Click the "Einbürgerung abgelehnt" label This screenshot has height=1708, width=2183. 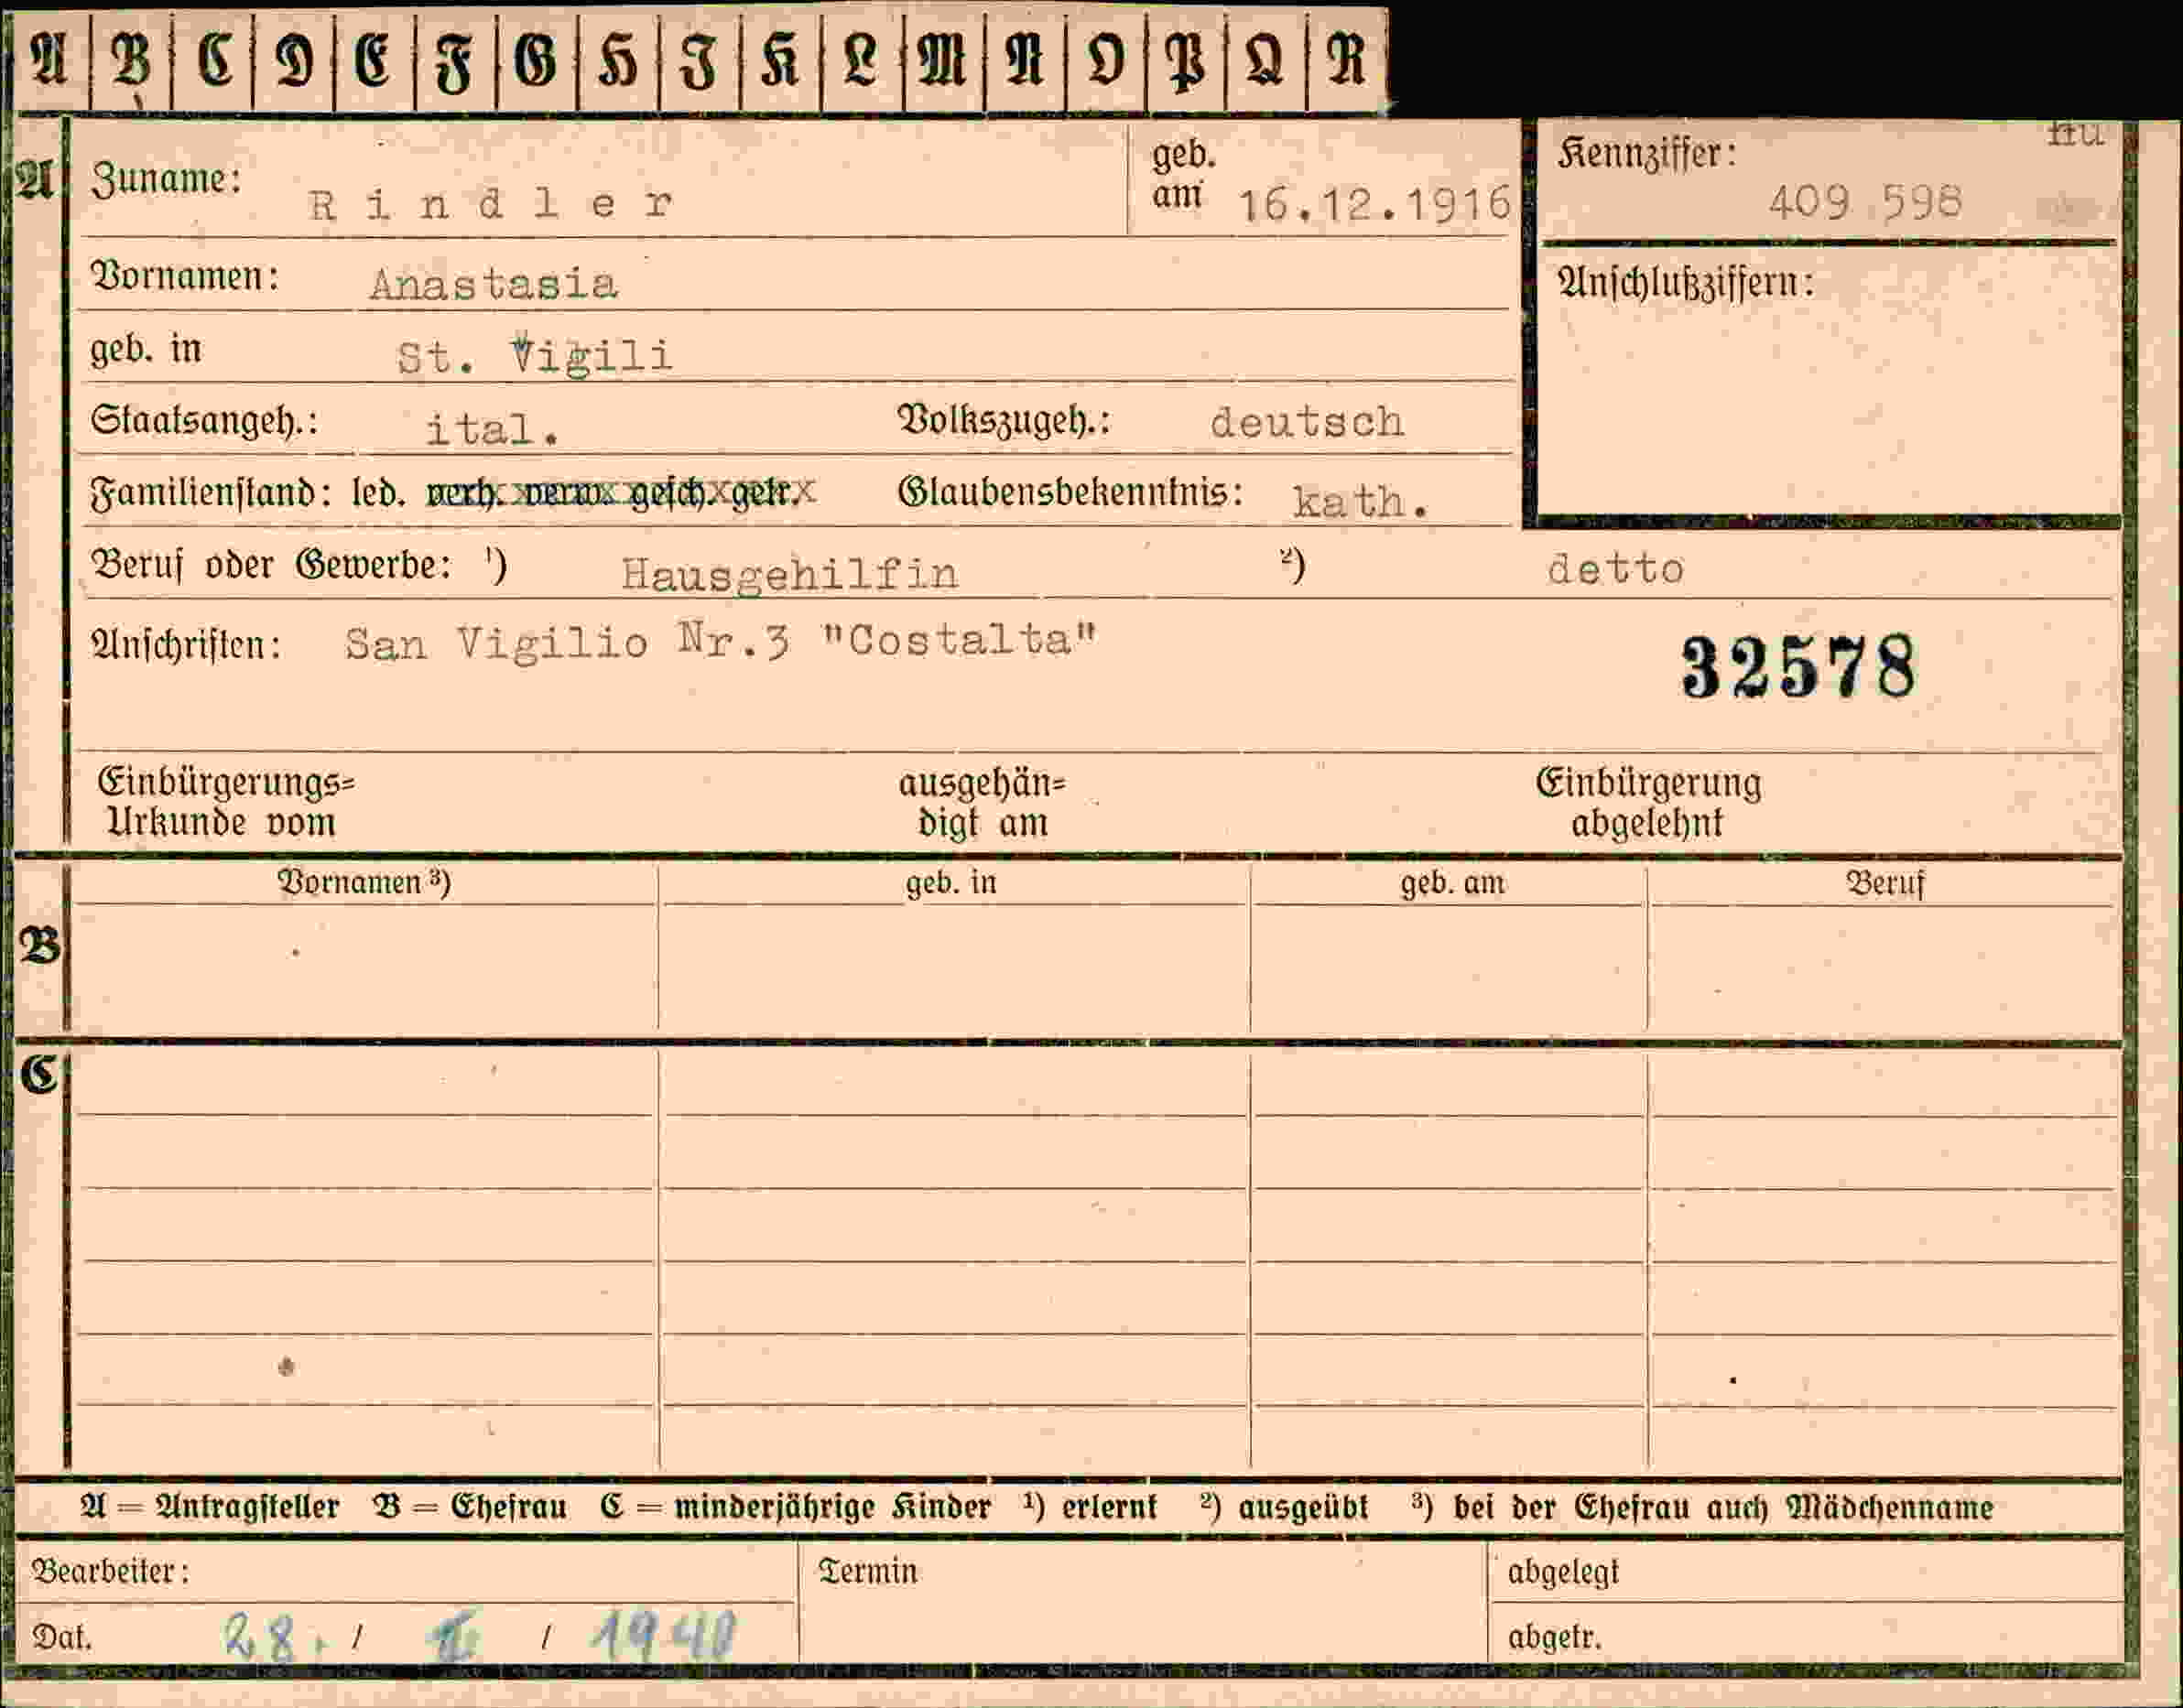point(1647,802)
